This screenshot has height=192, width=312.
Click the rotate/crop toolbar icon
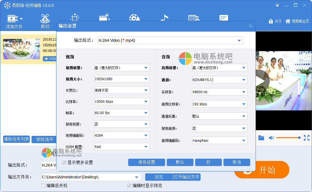[x=75, y=18]
